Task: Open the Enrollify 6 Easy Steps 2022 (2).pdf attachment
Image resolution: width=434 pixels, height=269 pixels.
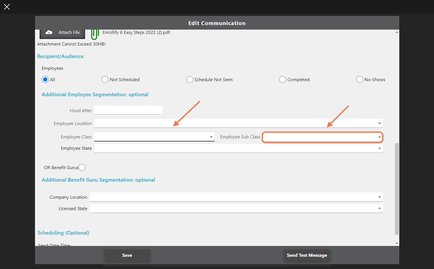Action: pyautogui.click(x=136, y=32)
